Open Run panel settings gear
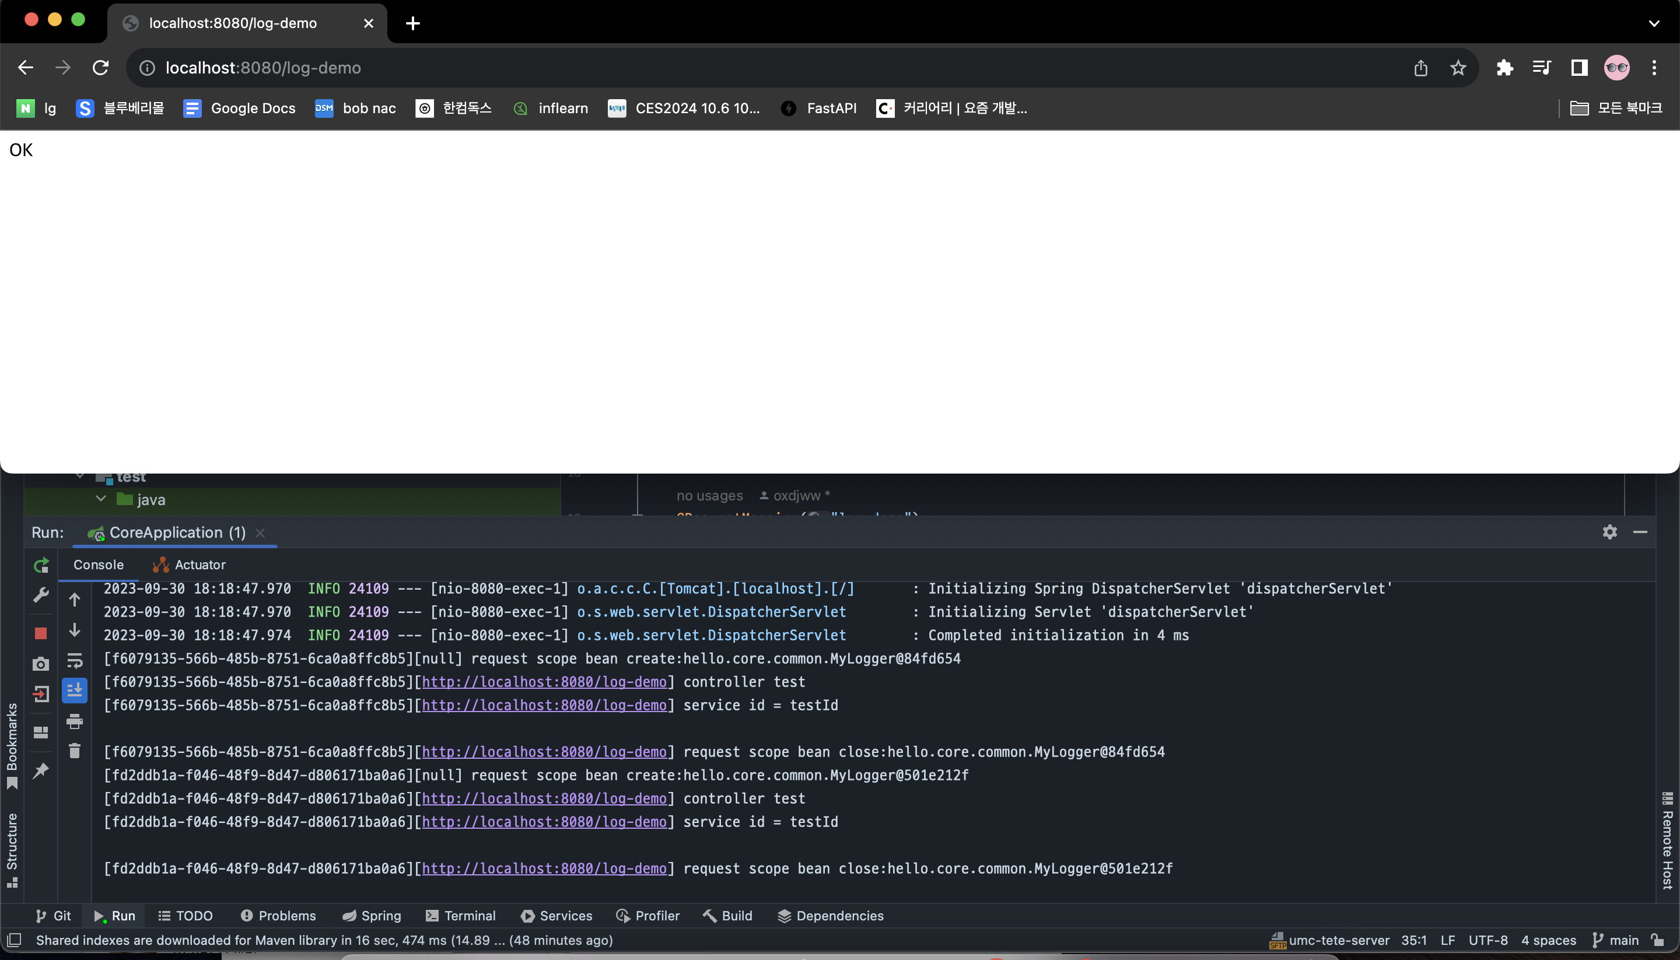This screenshot has width=1680, height=960. (x=1609, y=532)
